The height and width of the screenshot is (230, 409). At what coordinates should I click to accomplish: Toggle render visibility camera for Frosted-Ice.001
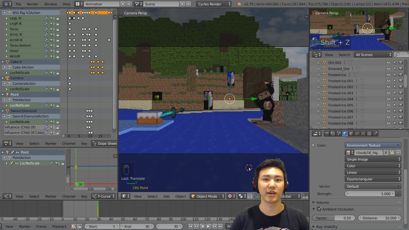click(x=401, y=81)
